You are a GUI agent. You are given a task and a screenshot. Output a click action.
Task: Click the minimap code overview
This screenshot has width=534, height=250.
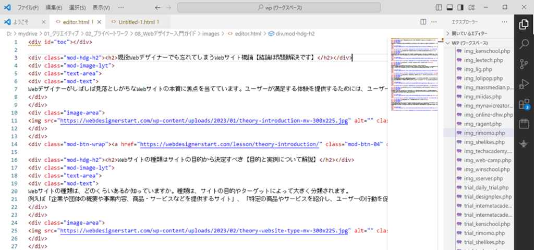(x=414, y=75)
